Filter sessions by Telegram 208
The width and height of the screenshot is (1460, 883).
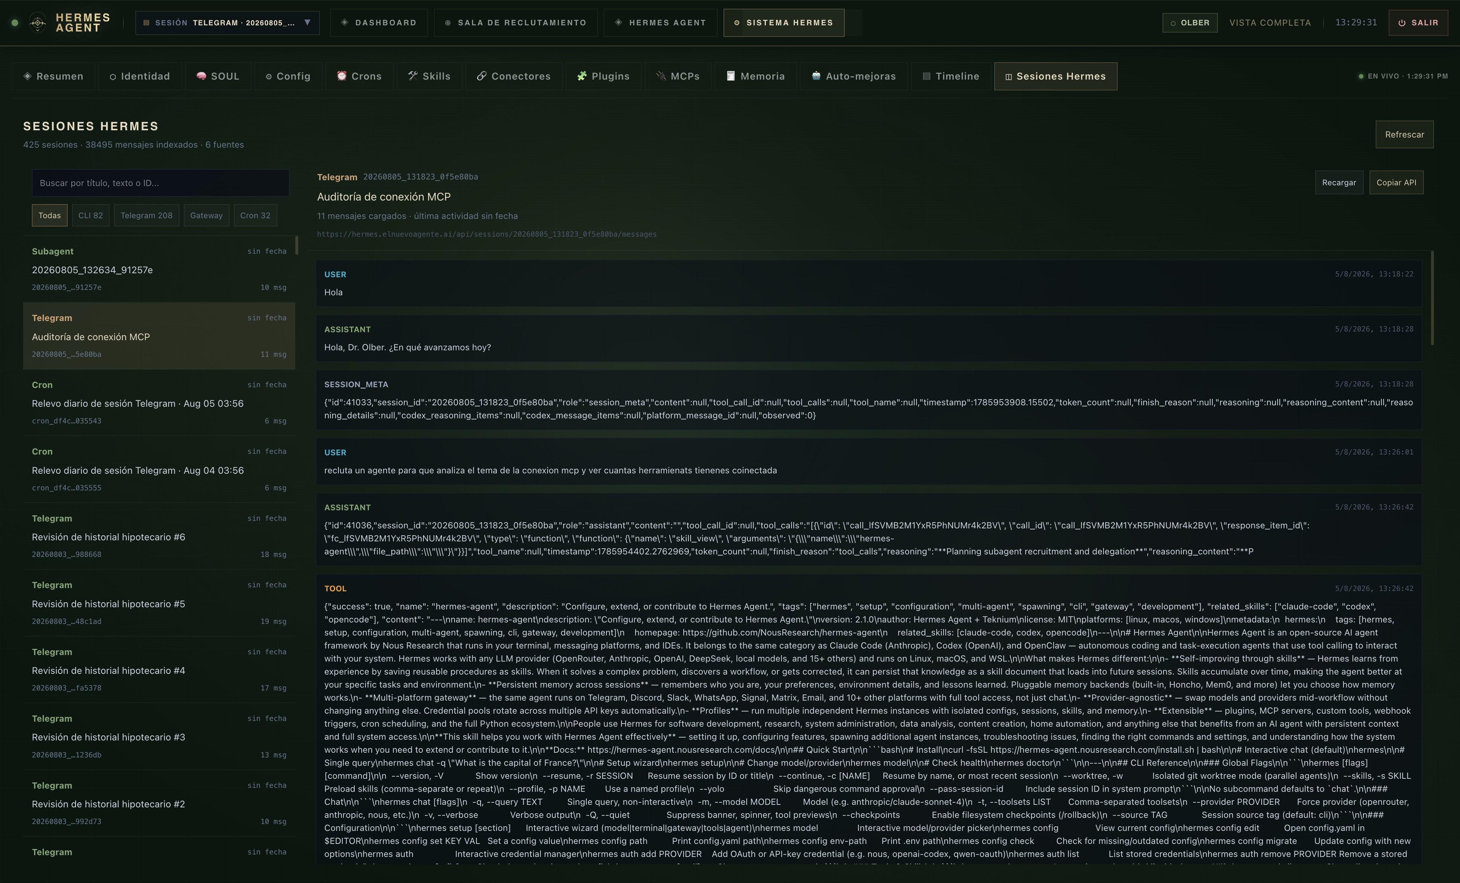click(x=146, y=215)
